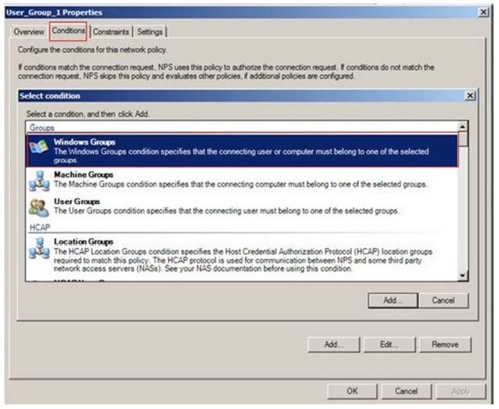This screenshot has width=499, height=409.
Task: Go to the Settings tab
Action: click(x=151, y=32)
